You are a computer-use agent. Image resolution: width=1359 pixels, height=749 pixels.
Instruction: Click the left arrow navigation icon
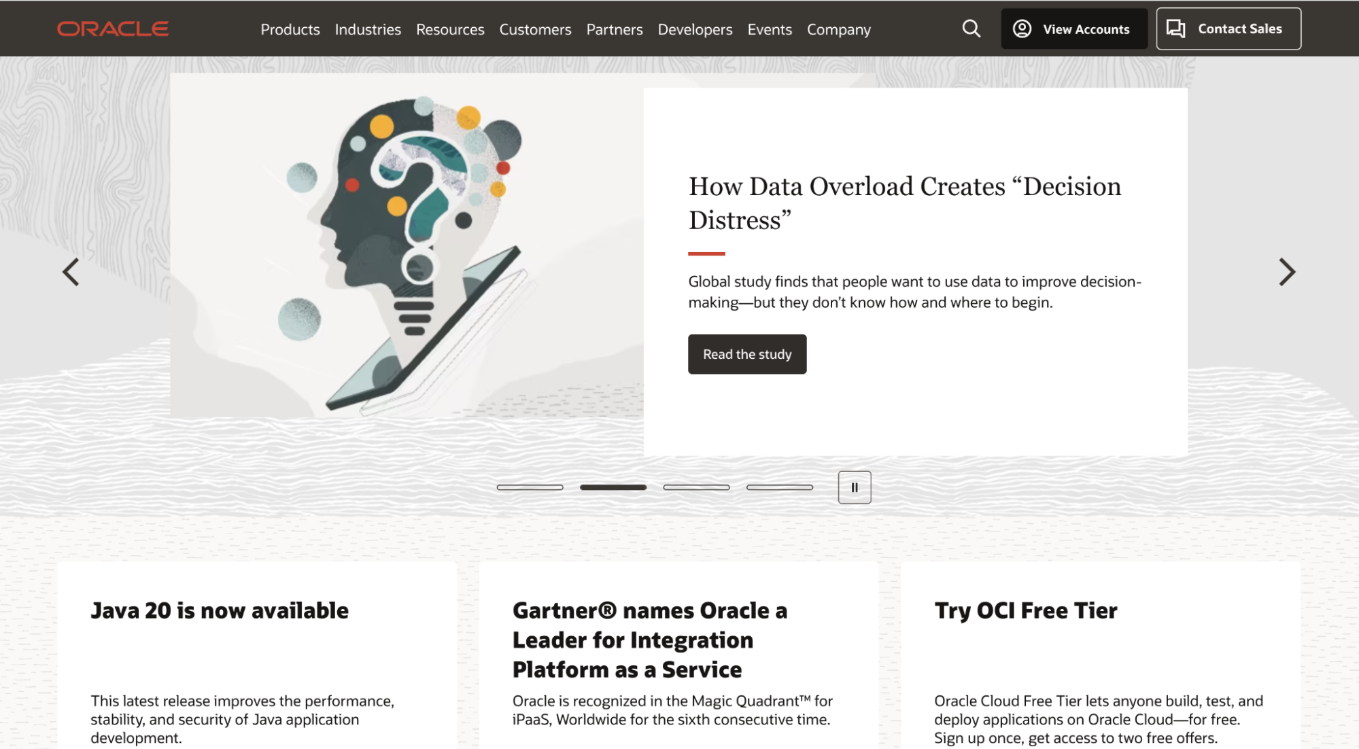coord(70,271)
